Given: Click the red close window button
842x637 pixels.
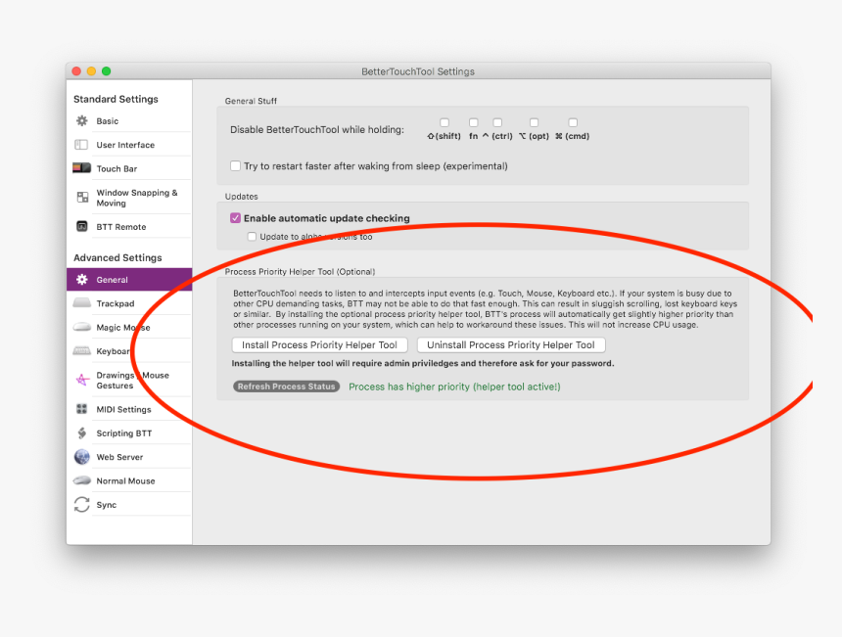Looking at the screenshot, I should (76, 71).
